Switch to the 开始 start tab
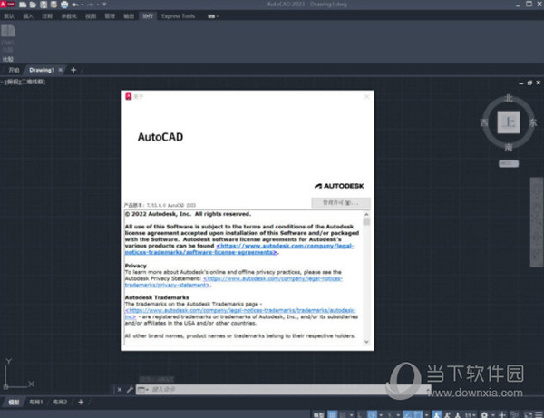This screenshot has width=544, height=418. click(x=14, y=70)
